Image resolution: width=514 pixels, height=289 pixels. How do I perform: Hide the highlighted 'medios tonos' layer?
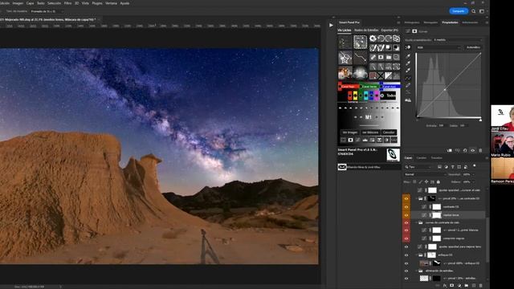click(x=406, y=215)
